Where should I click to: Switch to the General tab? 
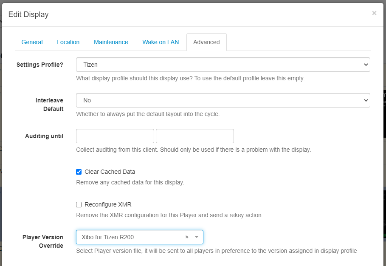32,42
